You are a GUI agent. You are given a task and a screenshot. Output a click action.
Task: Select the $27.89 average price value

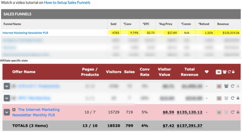pos(172,33)
